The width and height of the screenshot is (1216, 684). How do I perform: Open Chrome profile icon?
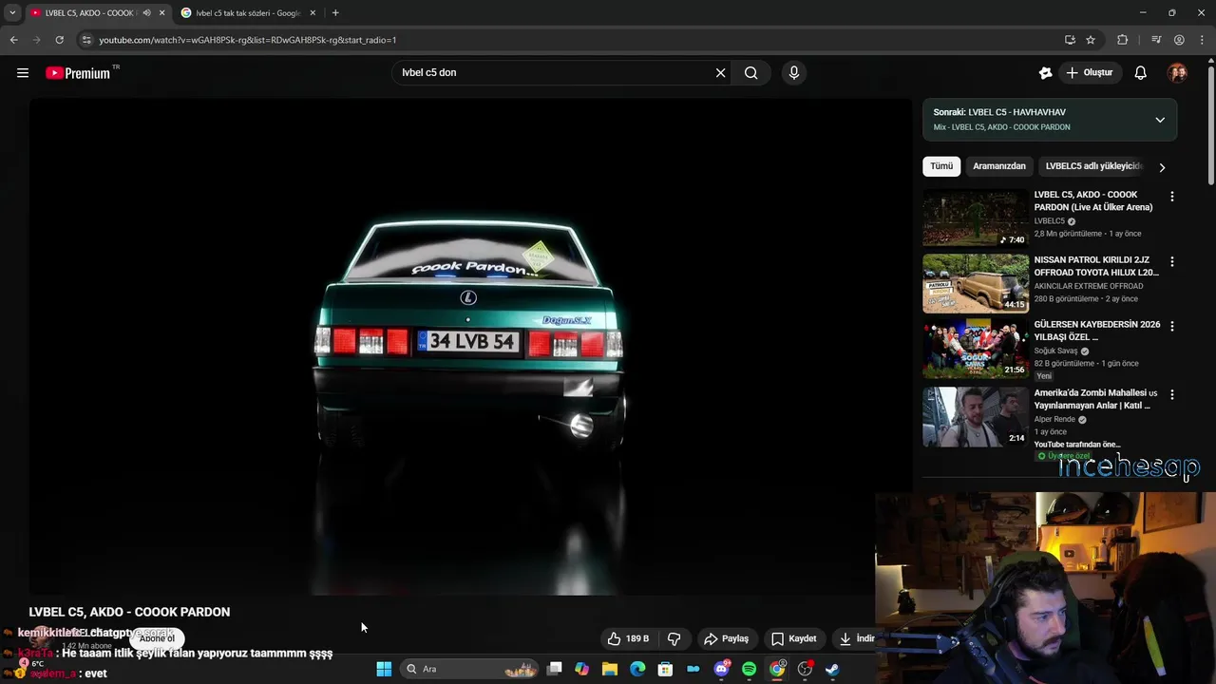1179,40
